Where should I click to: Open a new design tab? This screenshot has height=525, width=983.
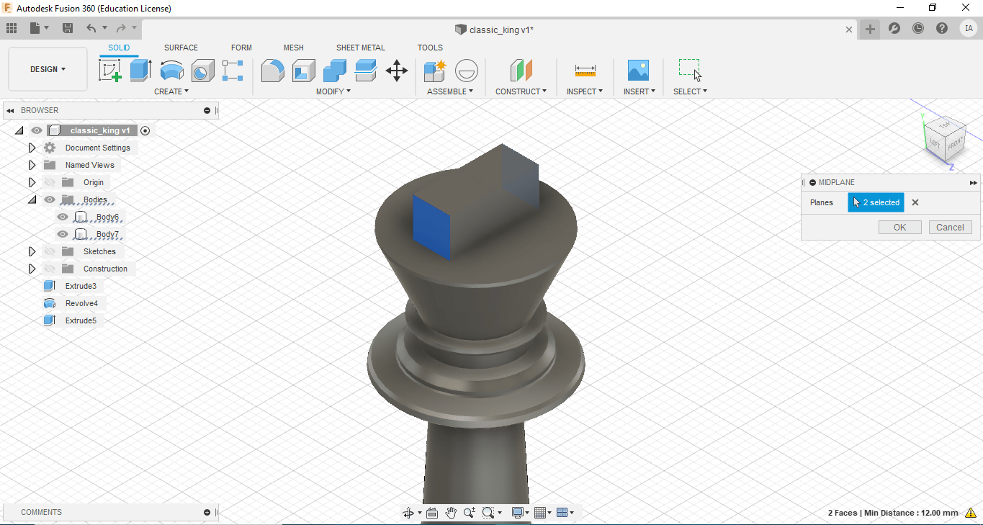click(x=870, y=29)
